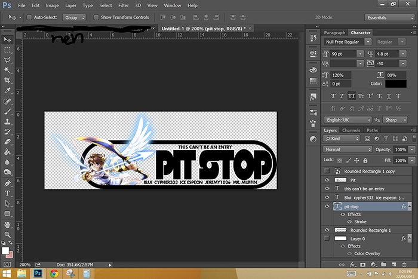This screenshot has height=279, width=418.
Task: Select the Rectangular Marquee tool
Action: click(x=7, y=50)
